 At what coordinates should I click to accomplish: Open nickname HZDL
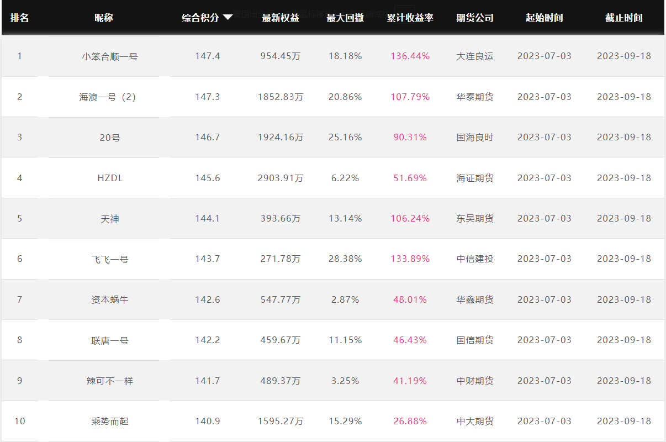point(110,178)
